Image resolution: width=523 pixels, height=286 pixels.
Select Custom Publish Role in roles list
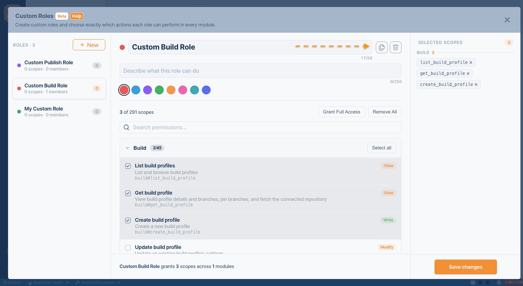pos(59,65)
